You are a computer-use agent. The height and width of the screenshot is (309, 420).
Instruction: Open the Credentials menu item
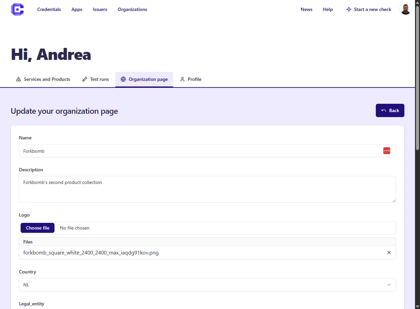[x=49, y=9]
